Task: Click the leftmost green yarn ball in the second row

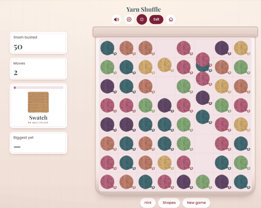Action: coord(108,67)
